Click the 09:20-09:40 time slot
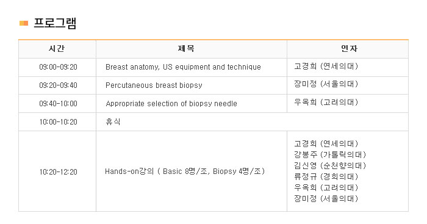The width and height of the screenshot is (427, 224). pos(59,85)
